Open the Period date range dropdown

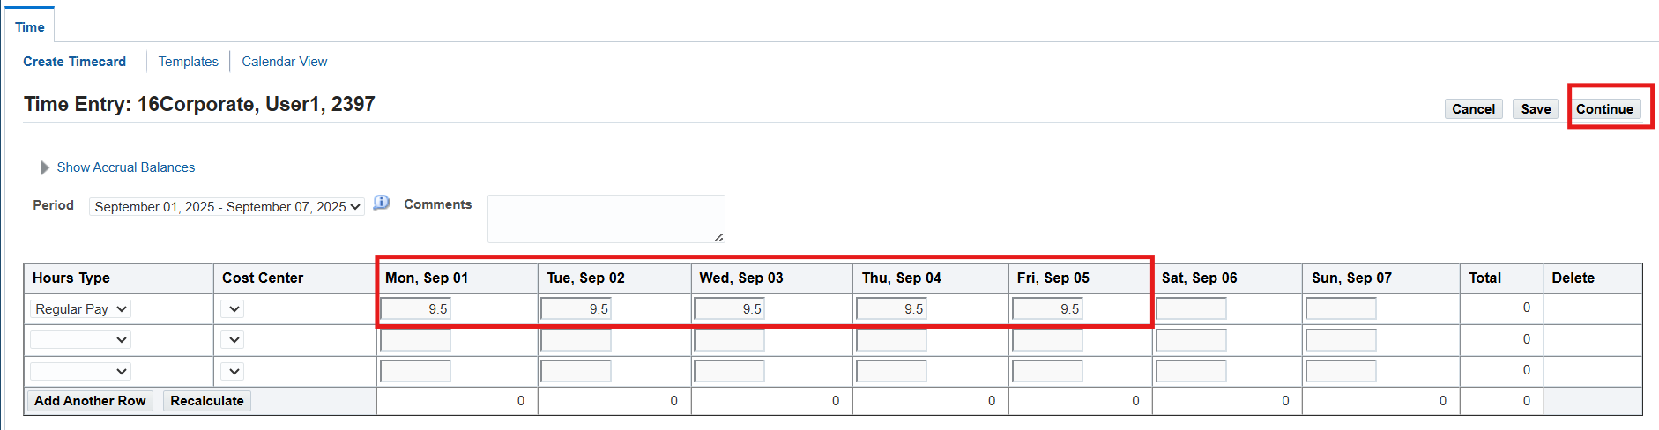point(227,207)
